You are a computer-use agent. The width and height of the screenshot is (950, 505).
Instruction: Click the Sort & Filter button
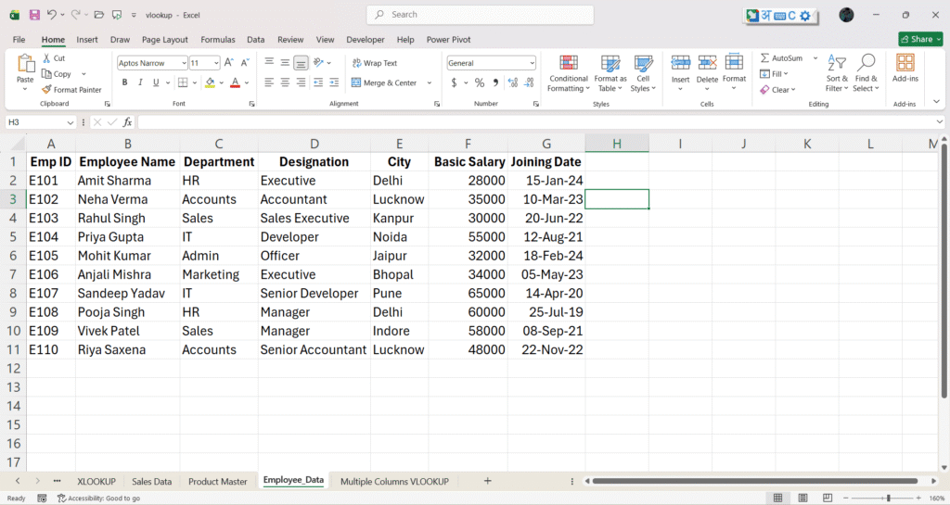point(837,73)
